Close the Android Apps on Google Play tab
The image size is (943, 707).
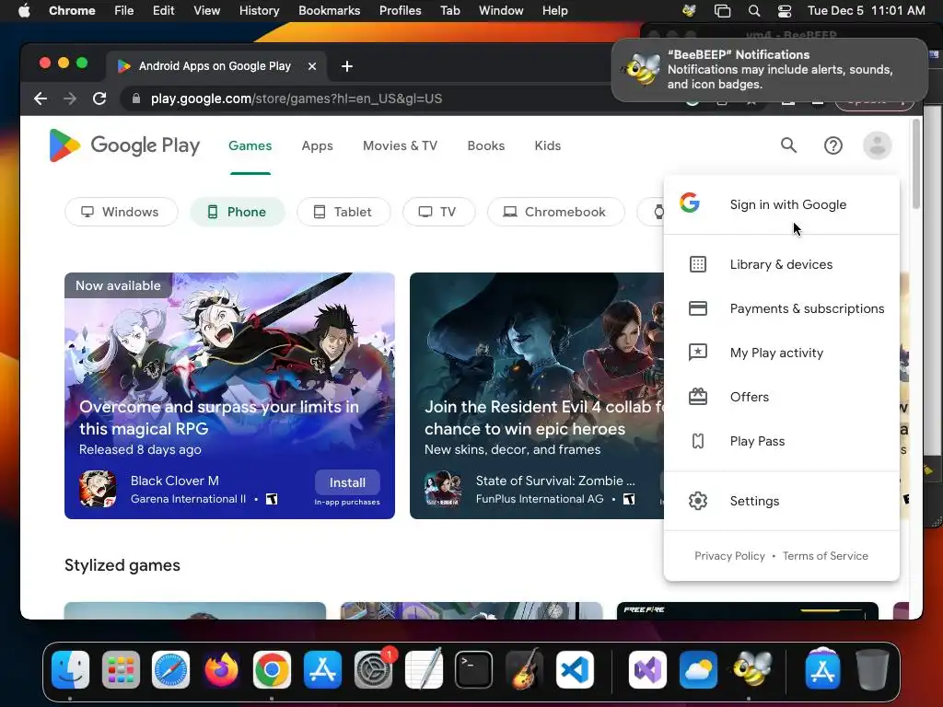tap(312, 66)
